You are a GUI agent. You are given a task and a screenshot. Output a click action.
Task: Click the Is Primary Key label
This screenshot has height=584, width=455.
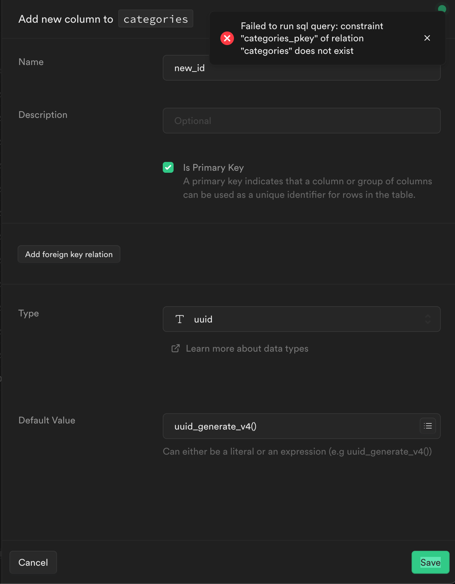click(214, 167)
